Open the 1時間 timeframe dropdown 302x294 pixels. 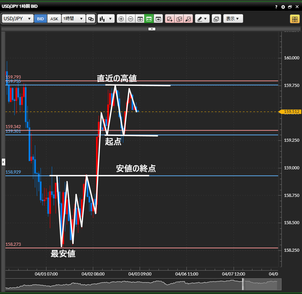click(73, 19)
